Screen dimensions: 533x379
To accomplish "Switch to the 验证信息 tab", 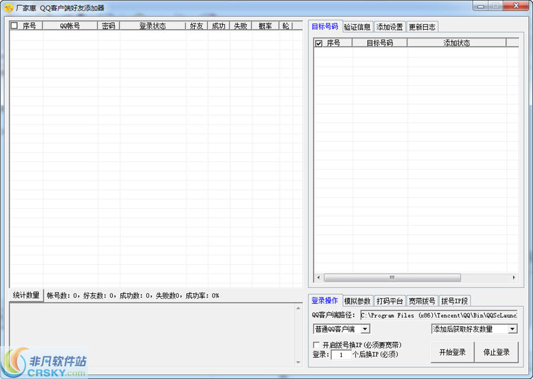I will click(357, 27).
